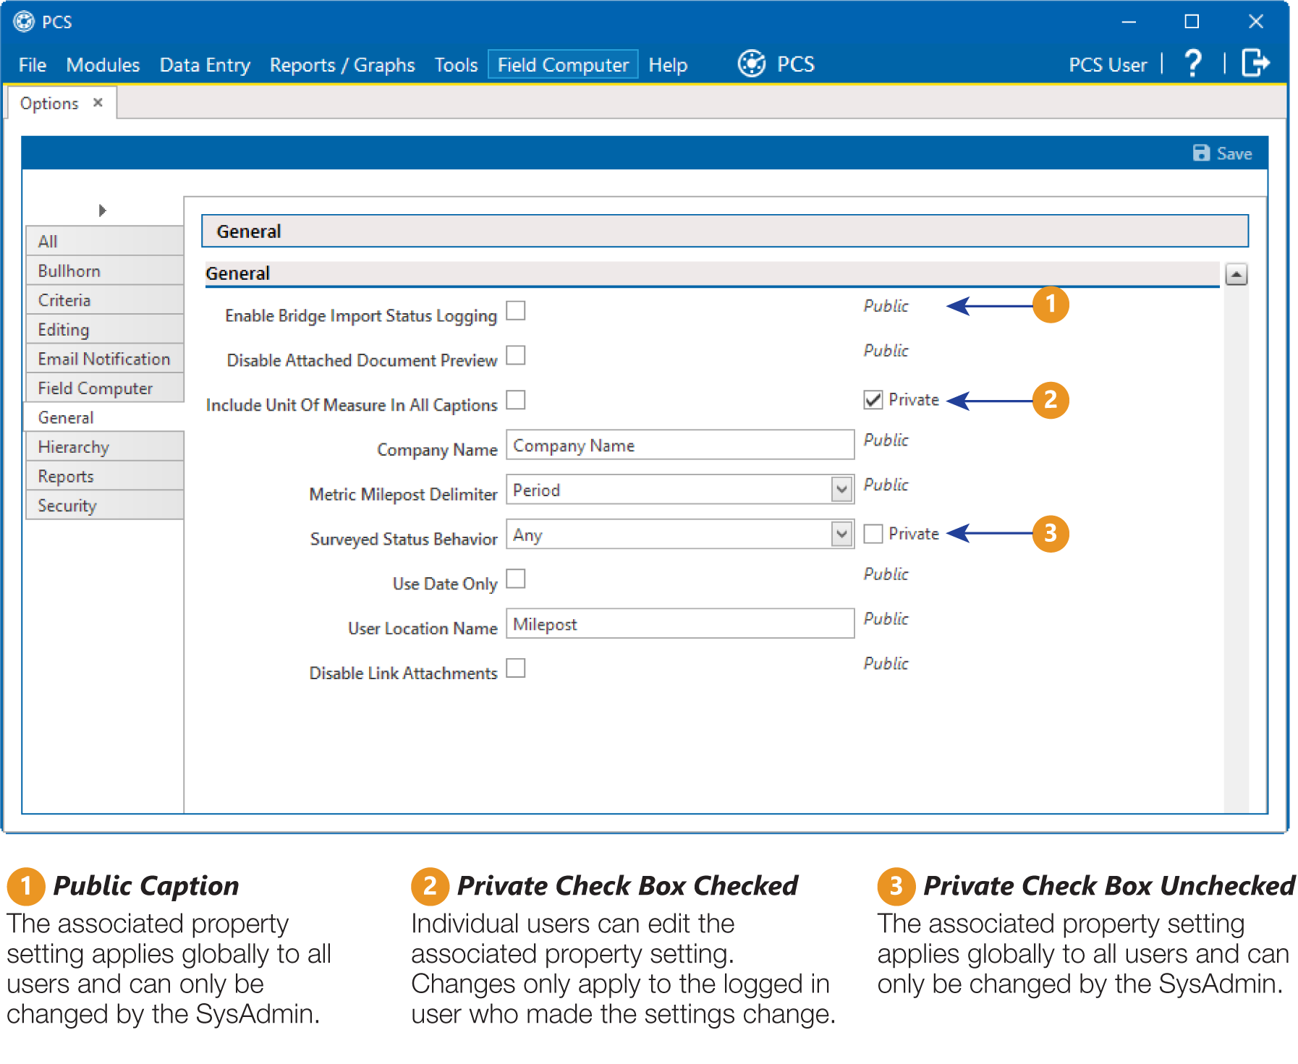
Task: Click the PCS logo icon in menu bar
Action: click(x=752, y=64)
